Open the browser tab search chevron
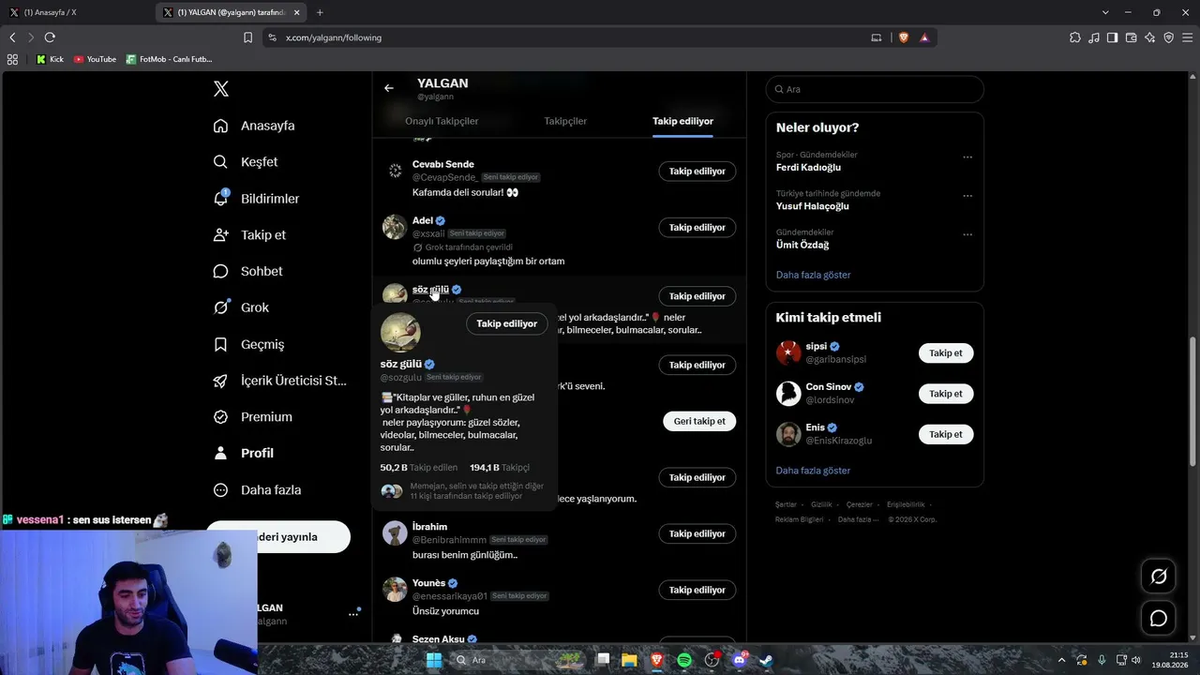Screen dimensions: 1200x675 pos(1105,12)
